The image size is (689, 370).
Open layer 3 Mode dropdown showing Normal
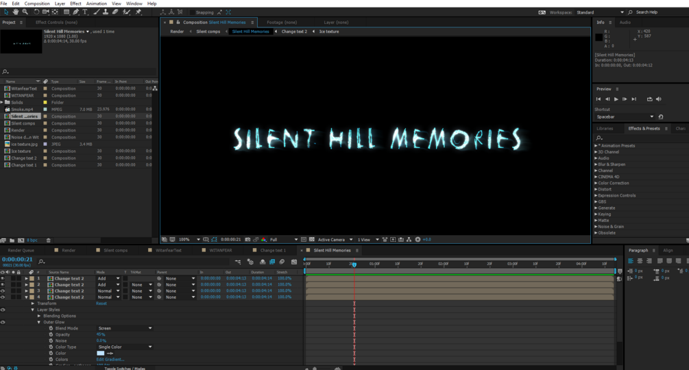(108, 291)
